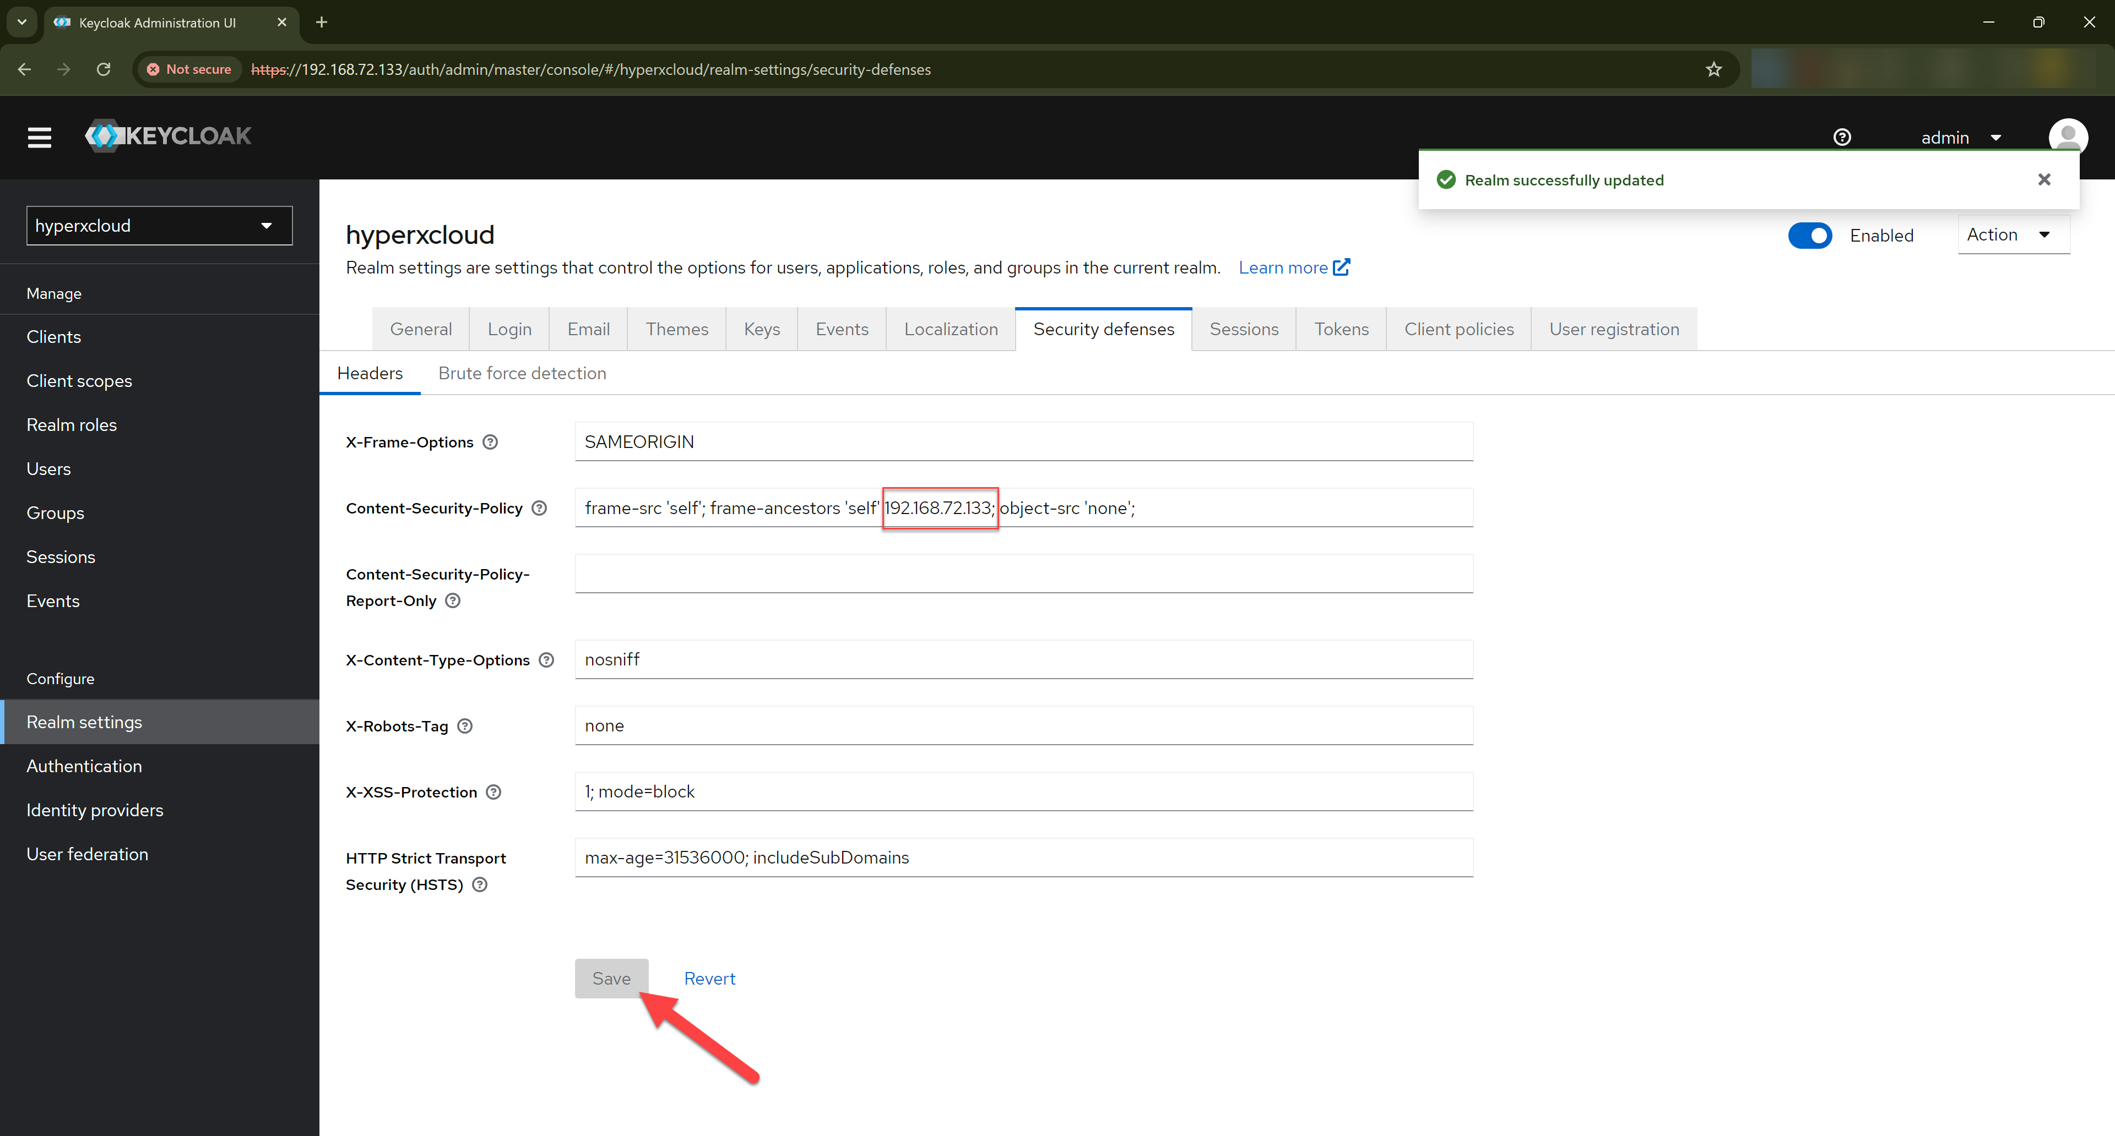Go to Client scopes in sidebar

coord(159,381)
